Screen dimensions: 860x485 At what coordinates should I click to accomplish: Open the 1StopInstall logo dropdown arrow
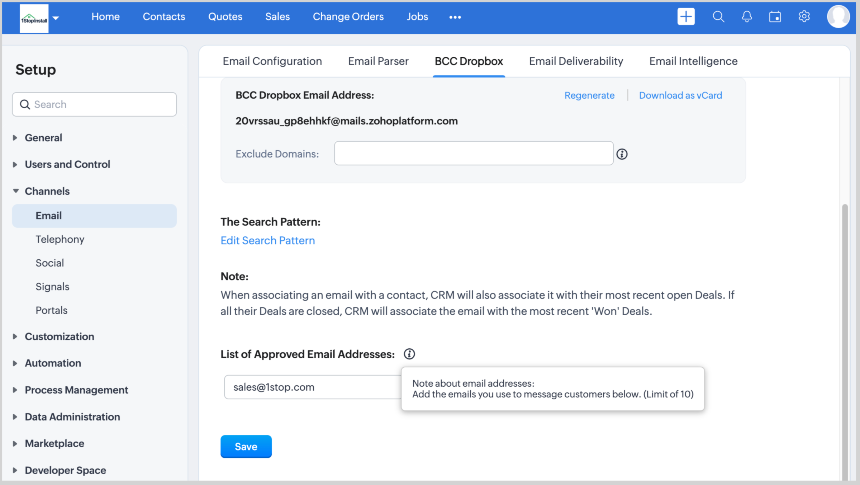click(x=56, y=18)
